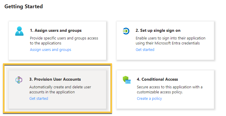Click the Provision User Accounts sync icon
Image resolution: width=226 pixels, height=116 pixels.
point(19,80)
